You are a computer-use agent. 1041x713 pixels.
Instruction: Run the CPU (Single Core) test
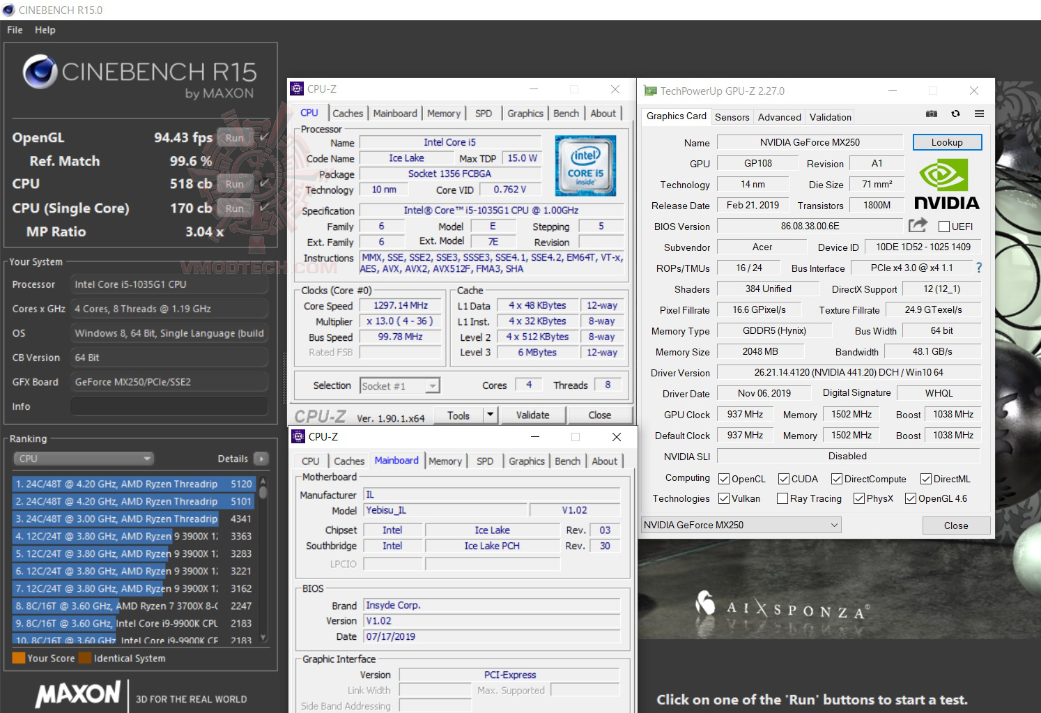pos(235,208)
